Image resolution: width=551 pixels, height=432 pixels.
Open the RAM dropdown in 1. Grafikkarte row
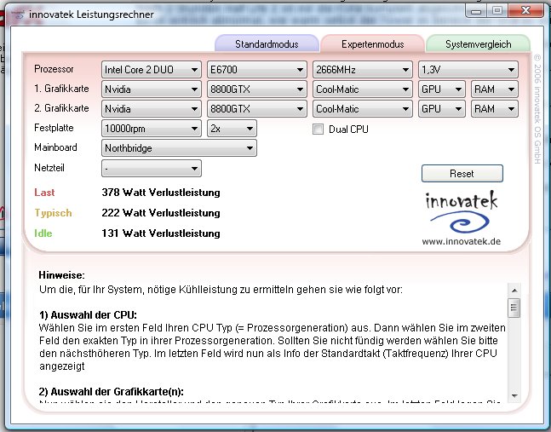(x=495, y=89)
